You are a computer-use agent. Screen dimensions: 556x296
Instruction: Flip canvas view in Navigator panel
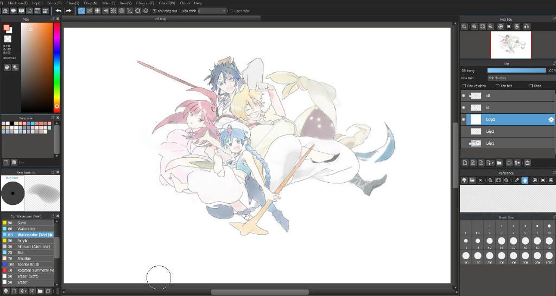527,27
